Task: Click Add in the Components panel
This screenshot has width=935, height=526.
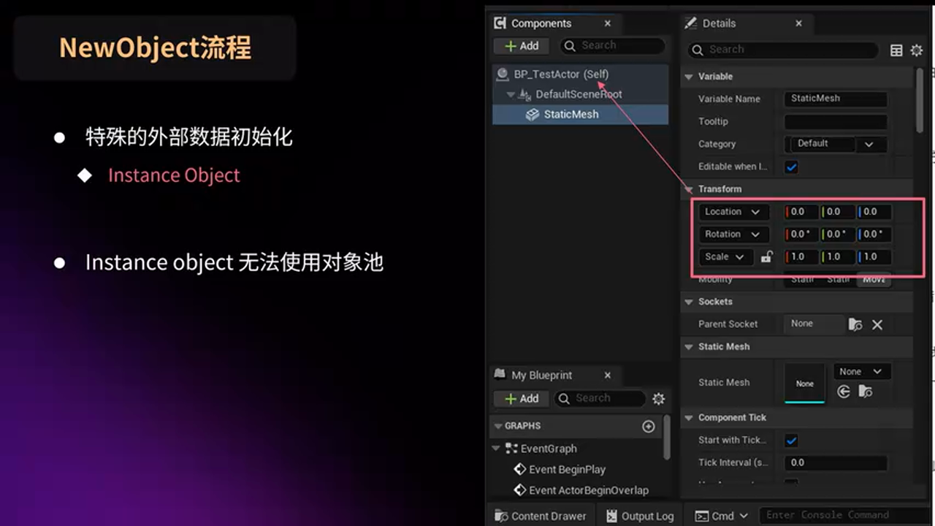Action: point(521,45)
